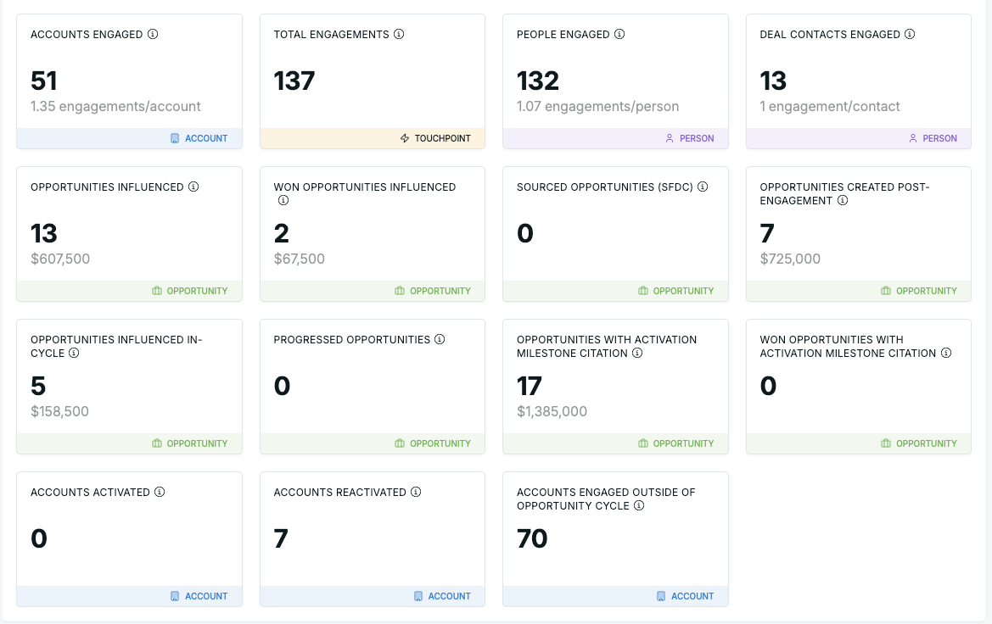Viewport: 992px width, 624px height.
Task: Click Person tag on People Engaged card
Action: coord(690,138)
